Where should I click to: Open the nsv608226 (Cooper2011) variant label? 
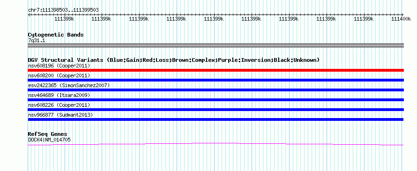click(59, 105)
